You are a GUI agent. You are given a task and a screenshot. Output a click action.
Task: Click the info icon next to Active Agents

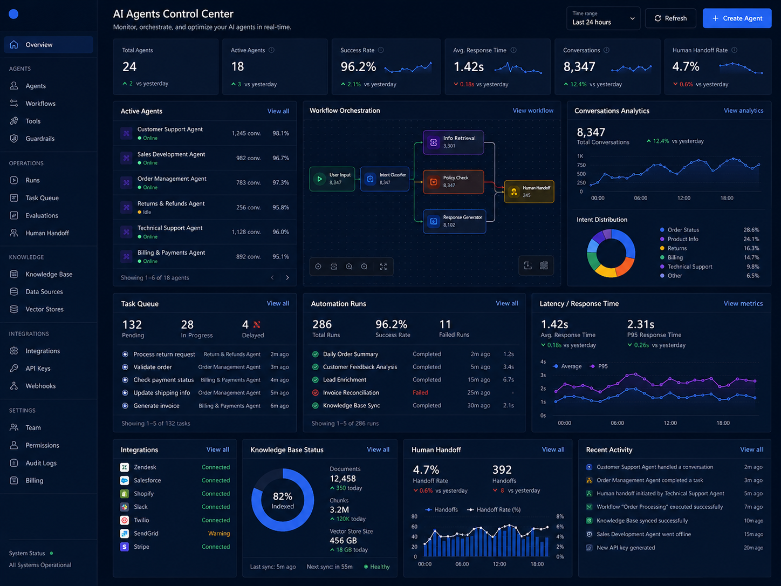(x=271, y=50)
